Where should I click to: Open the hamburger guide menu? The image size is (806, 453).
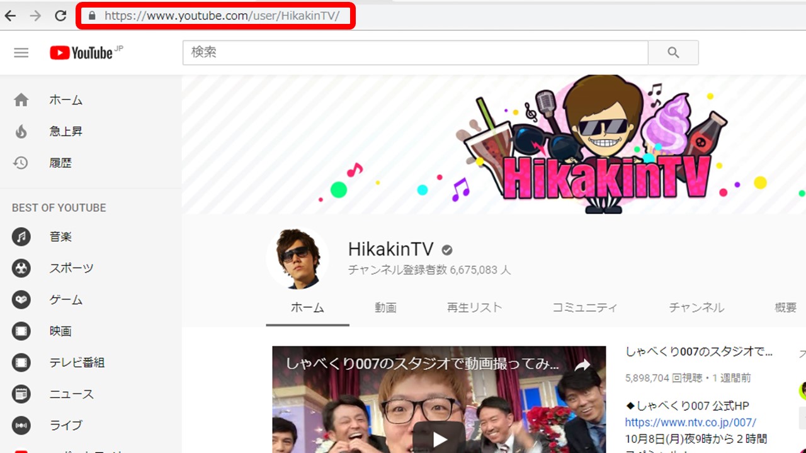21,53
